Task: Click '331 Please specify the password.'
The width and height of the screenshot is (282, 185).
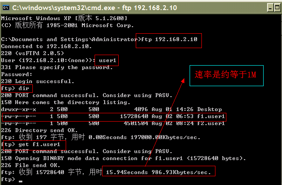Action: pyautogui.click(x=57, y=67)
